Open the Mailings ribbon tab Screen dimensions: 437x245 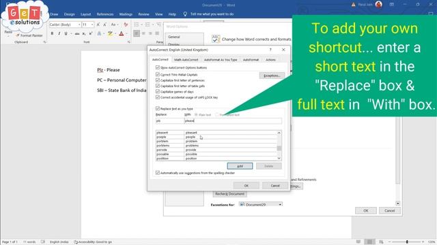point(126,14)
